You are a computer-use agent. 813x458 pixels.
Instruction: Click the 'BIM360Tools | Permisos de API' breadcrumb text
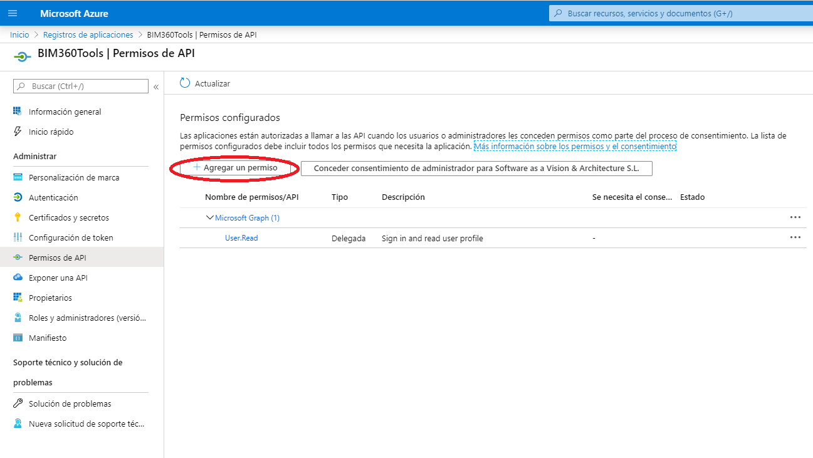pyautogui.click(x=202, y=34)
